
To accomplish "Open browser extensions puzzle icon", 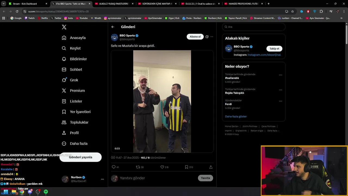I will pyautogui.click(x=321, y=11).
